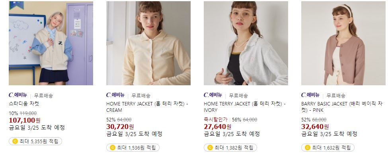Open the 스타디움 자켓 product image

(x=51, y=43)
